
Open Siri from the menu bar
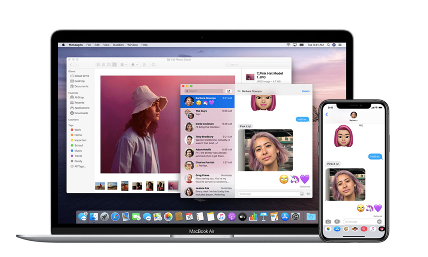click(334, 45)
